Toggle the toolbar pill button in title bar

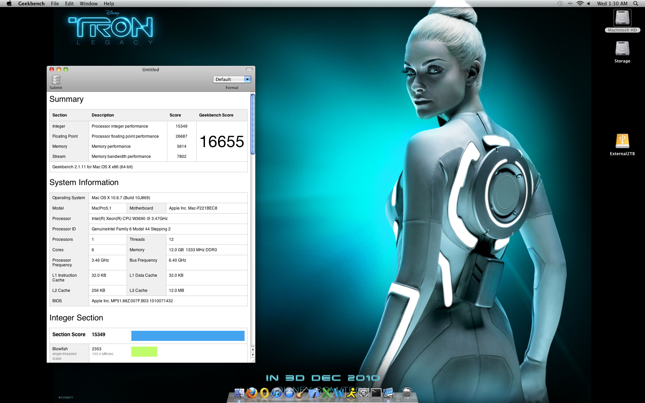coord(249,70)
